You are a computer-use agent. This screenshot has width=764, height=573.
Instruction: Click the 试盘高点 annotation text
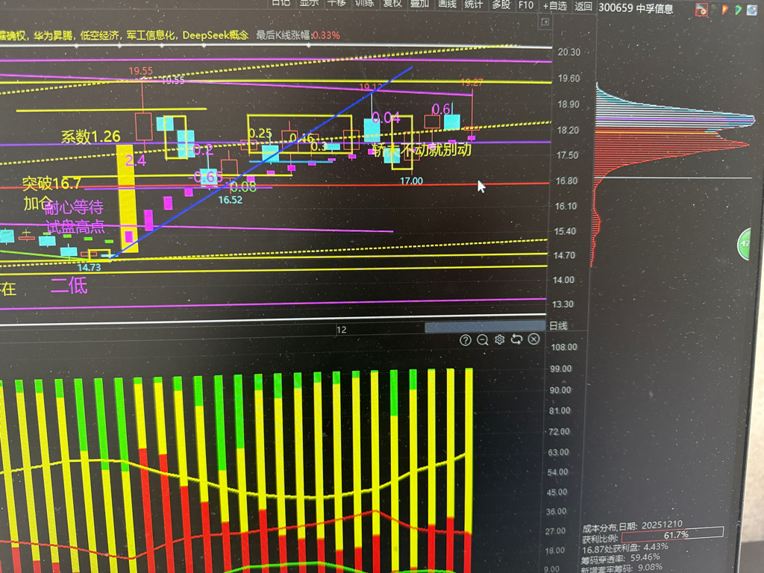click(75, 227)
